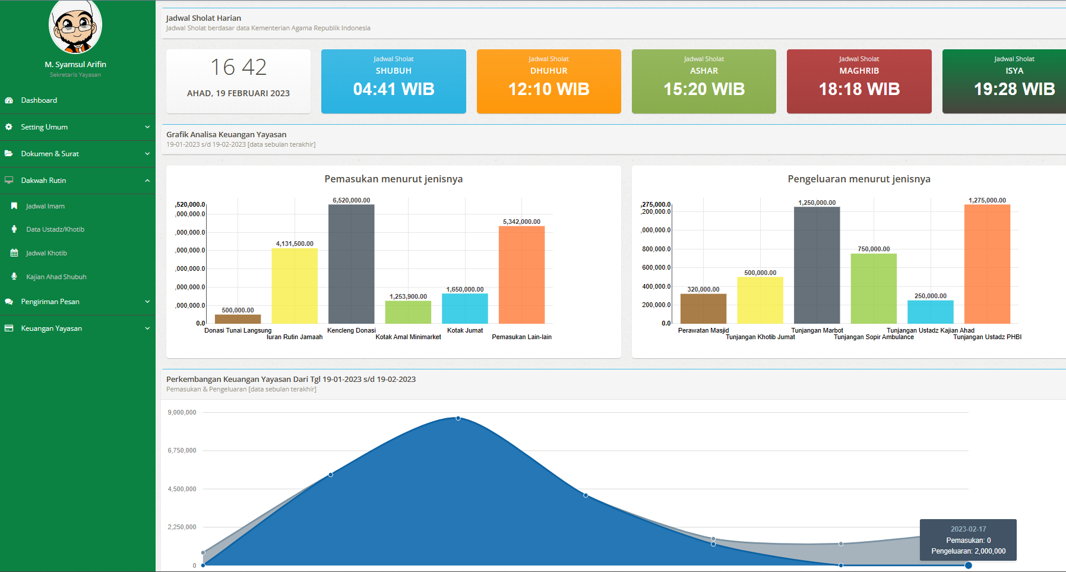This screenshot has height=572, width=1066.
Task: Expand the Pengiriman Pesan chevron
Action: click(147, 302)
